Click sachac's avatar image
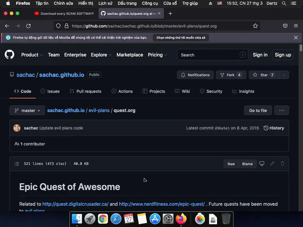 click(x=17, y=128)
